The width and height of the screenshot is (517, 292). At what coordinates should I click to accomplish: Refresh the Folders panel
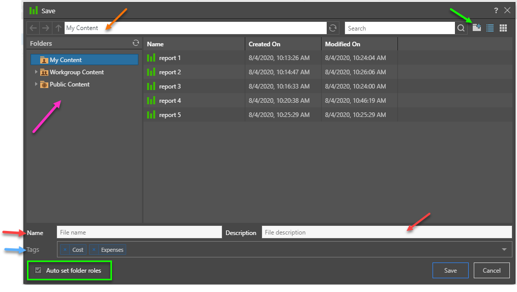point(136,43)
